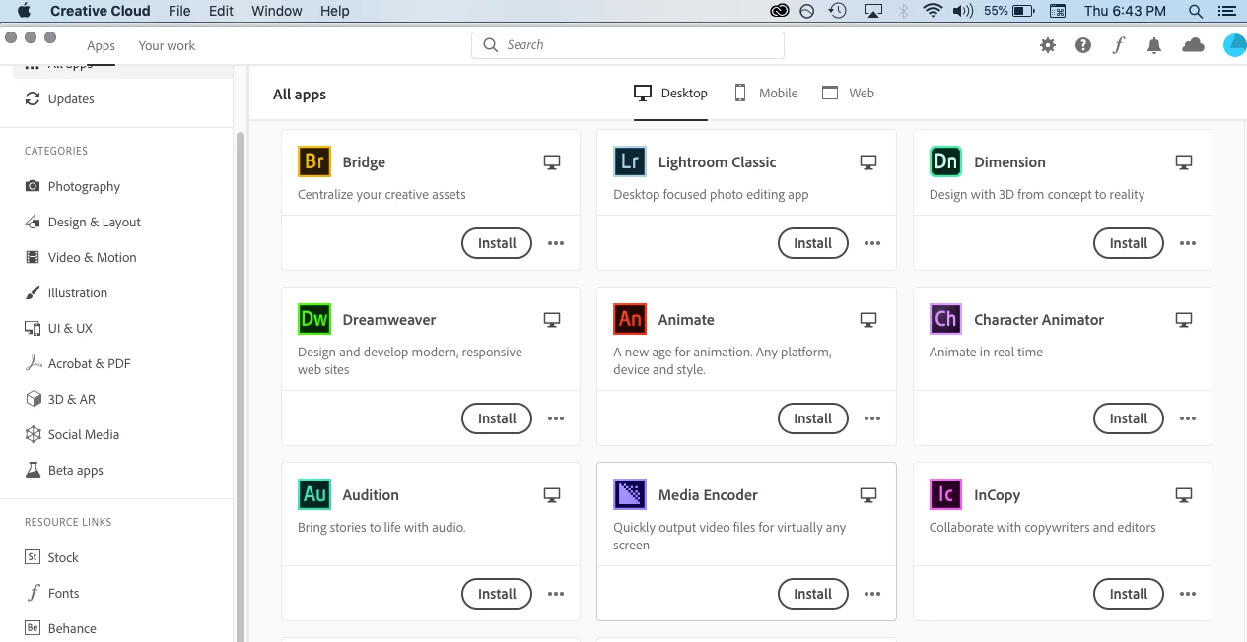This screenshot has height=642, width=1247.
Task: Install Dreamweaver
Action: (497, 418)
